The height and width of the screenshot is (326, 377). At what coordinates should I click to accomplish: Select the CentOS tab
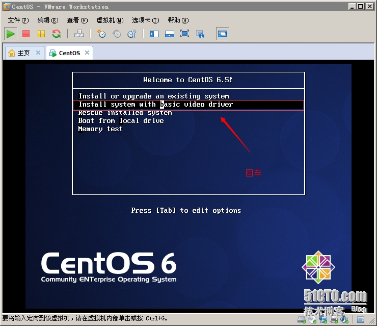coord(69,53)
